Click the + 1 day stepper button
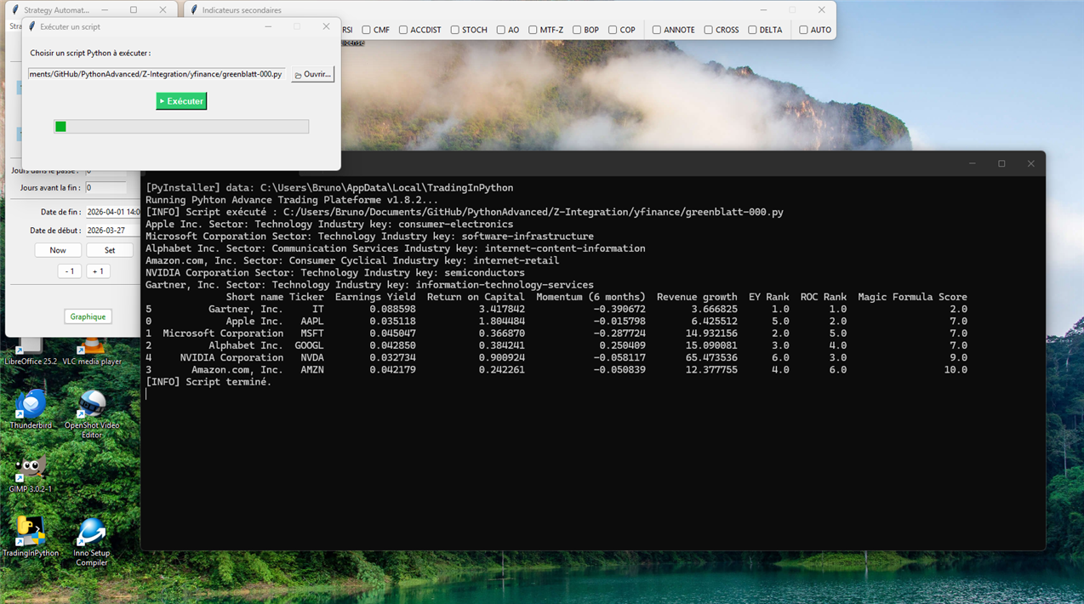Screen dimensions: 1084x604 [x=98, y=271]
